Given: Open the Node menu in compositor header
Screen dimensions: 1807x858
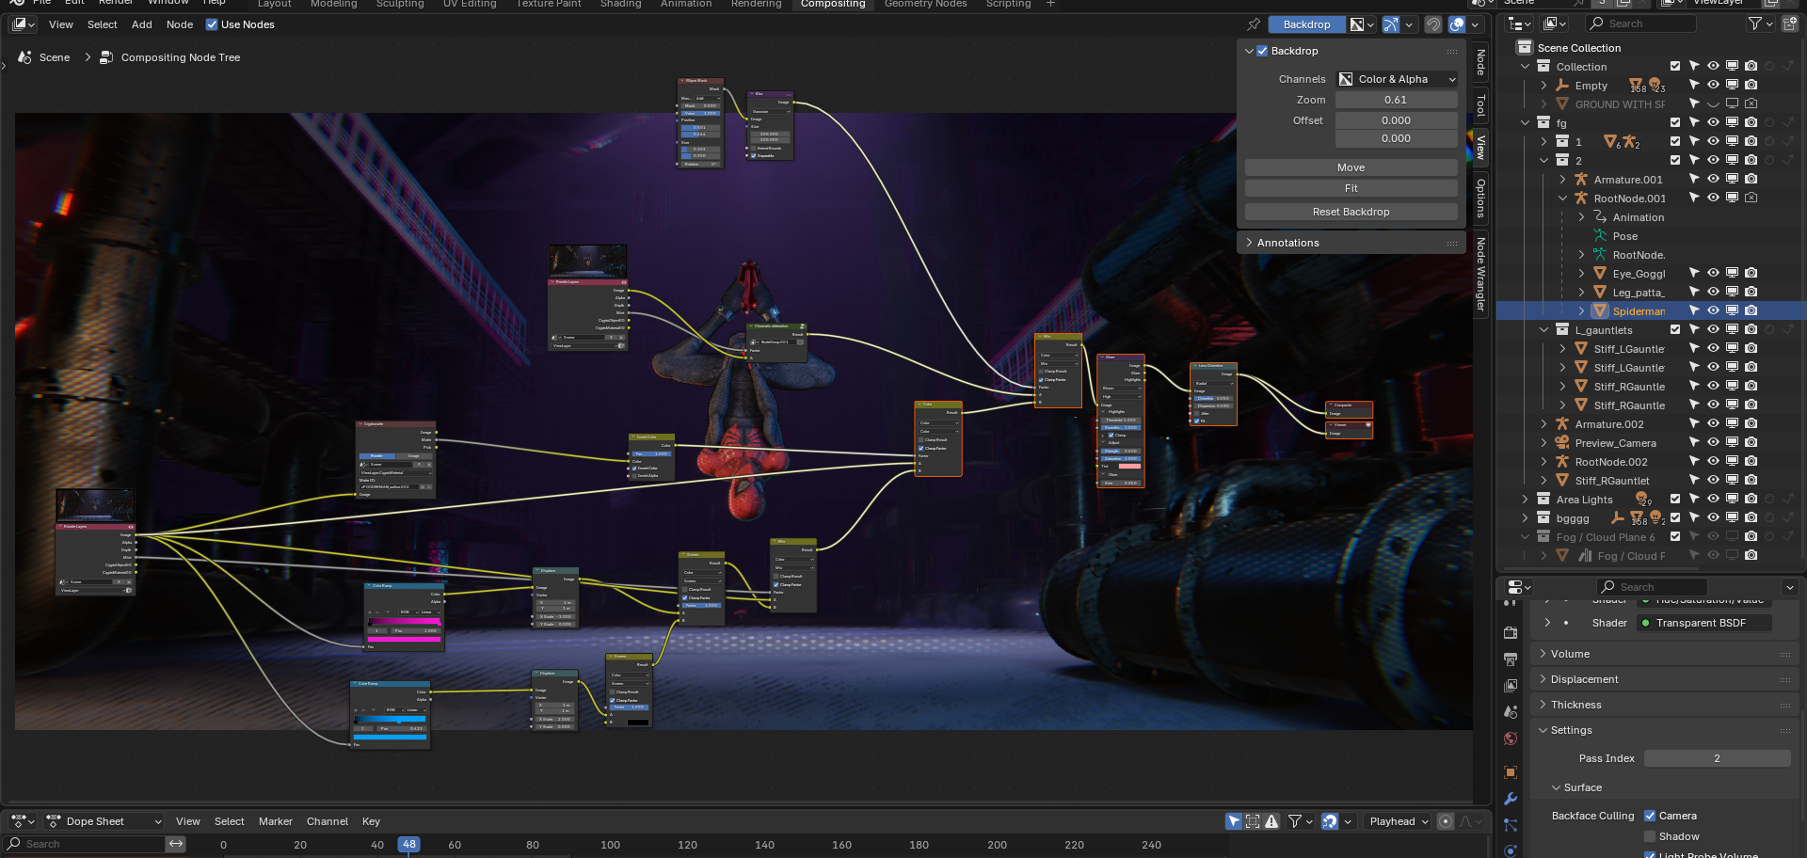Looking at the screenshot, I should click(180, 24).
